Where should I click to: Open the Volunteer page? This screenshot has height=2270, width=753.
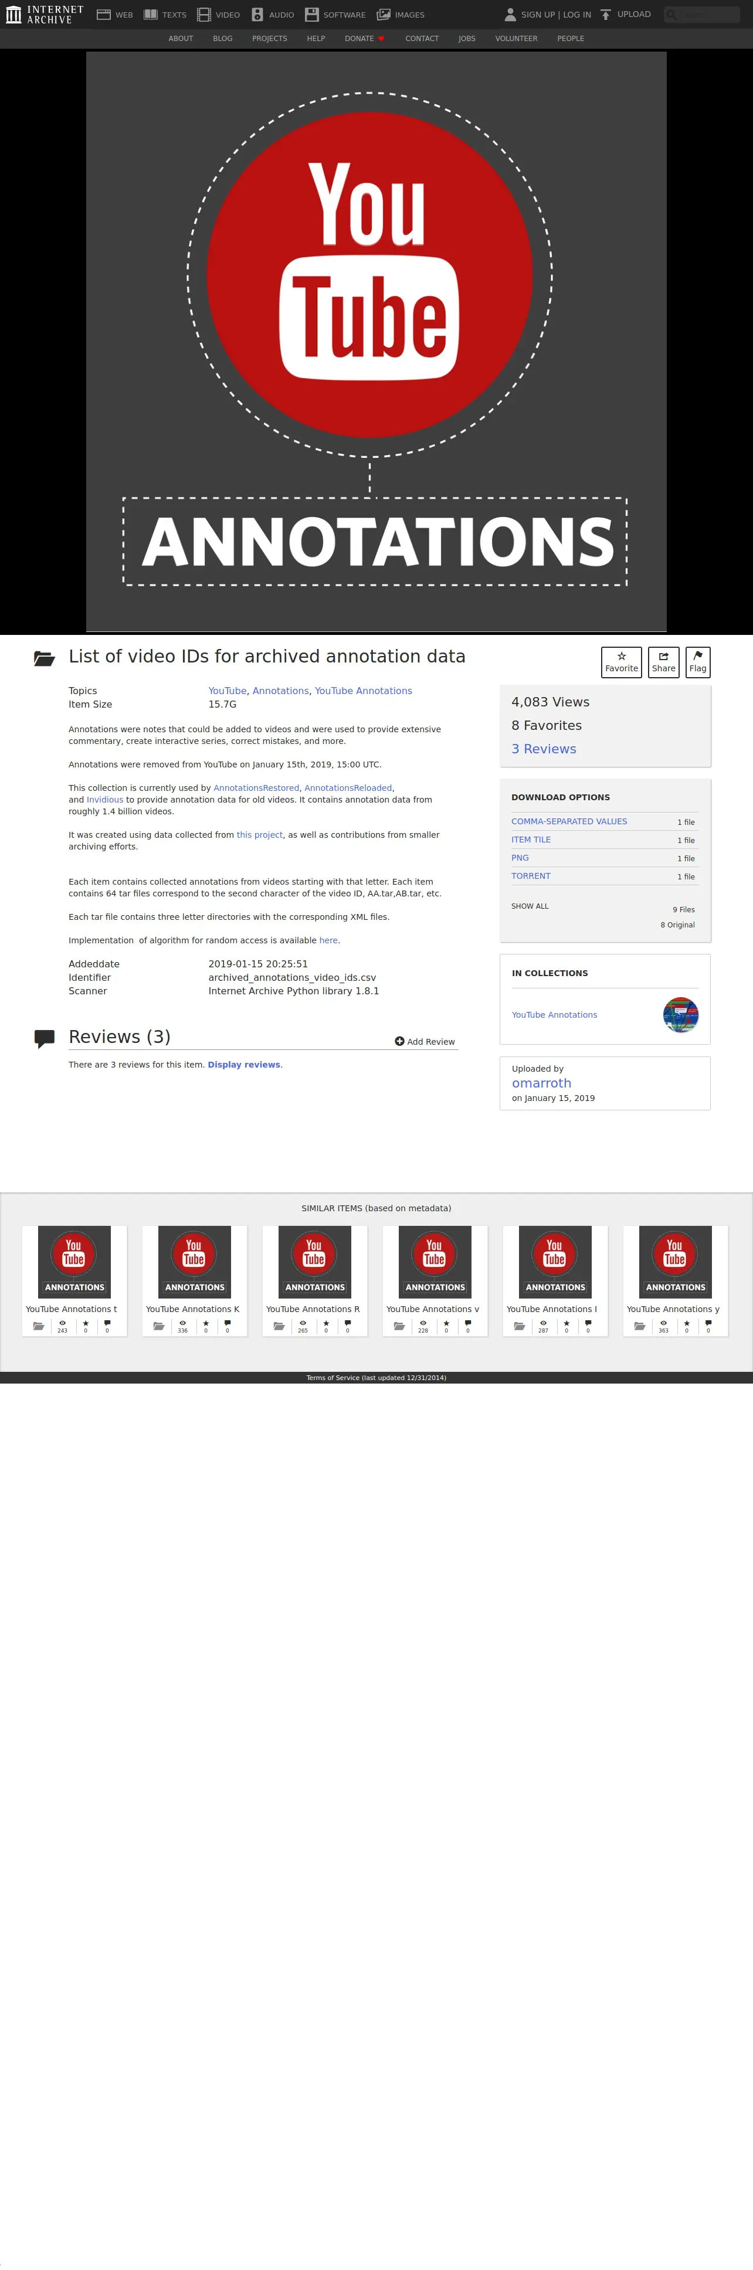coord(516,39)
